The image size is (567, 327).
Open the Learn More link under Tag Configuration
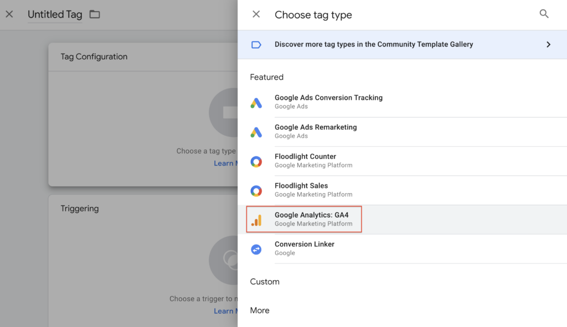(225, 163)
